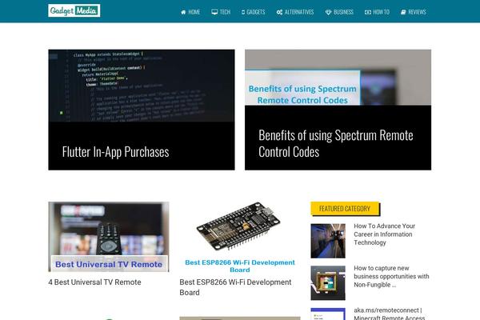Click the diamond icon beside Business
Screen dimensions: 480x320
(328, 12)
